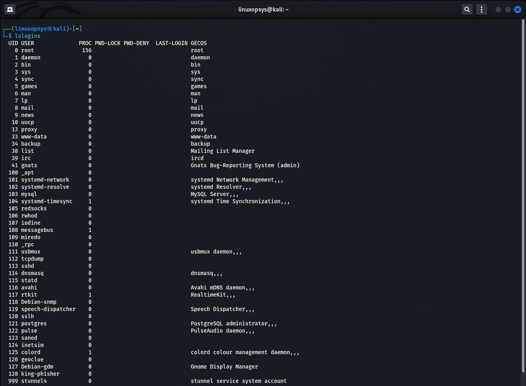Open a new terminal tab

(10, 9)
